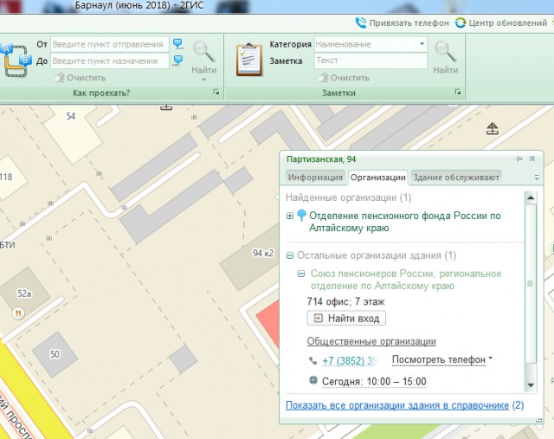Click text 714 офис; 7 этаж
554x439 pixels.
click(345, 301)
